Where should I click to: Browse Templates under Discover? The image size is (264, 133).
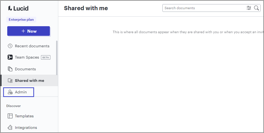[24, 116]
